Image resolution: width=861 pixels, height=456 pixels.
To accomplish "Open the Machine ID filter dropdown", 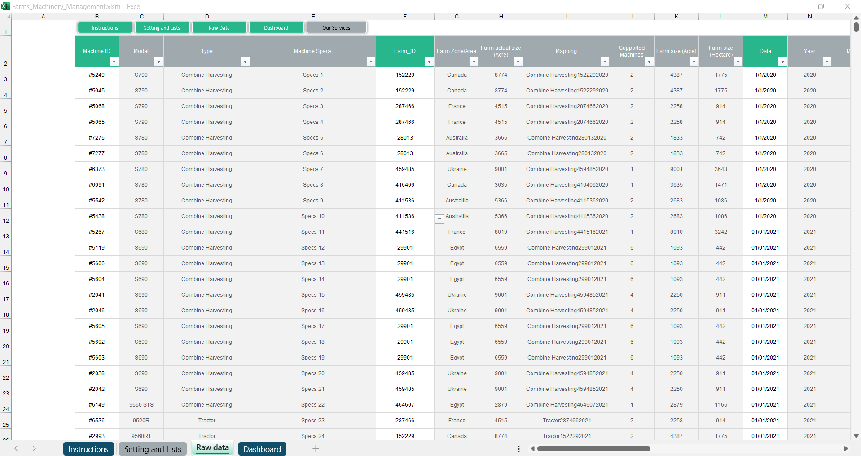I will (x=114, y=62).
